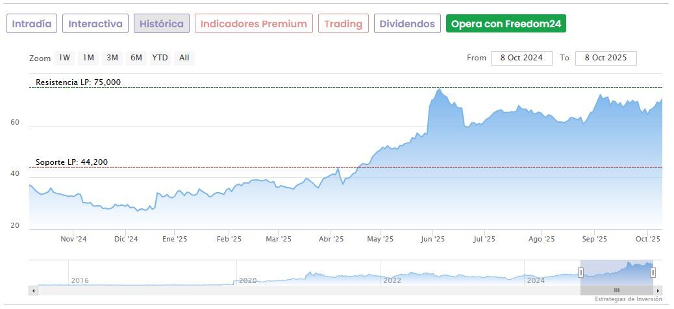
Task: Open Indicadores Premium tab
Action: 253,24
